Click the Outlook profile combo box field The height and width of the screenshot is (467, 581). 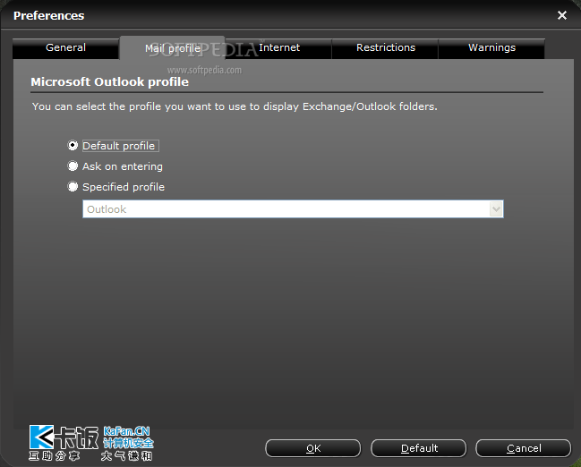[293, 209]
